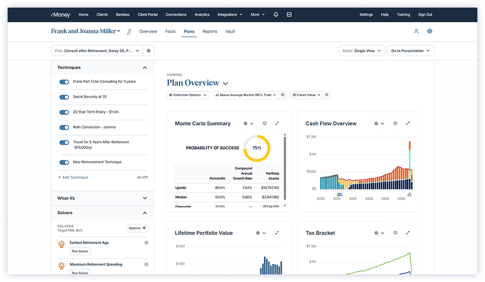Run Solver for Earliest Retirement Age
Image resolution: width=485 pixels, height=282 pixels.
[80, 251]
